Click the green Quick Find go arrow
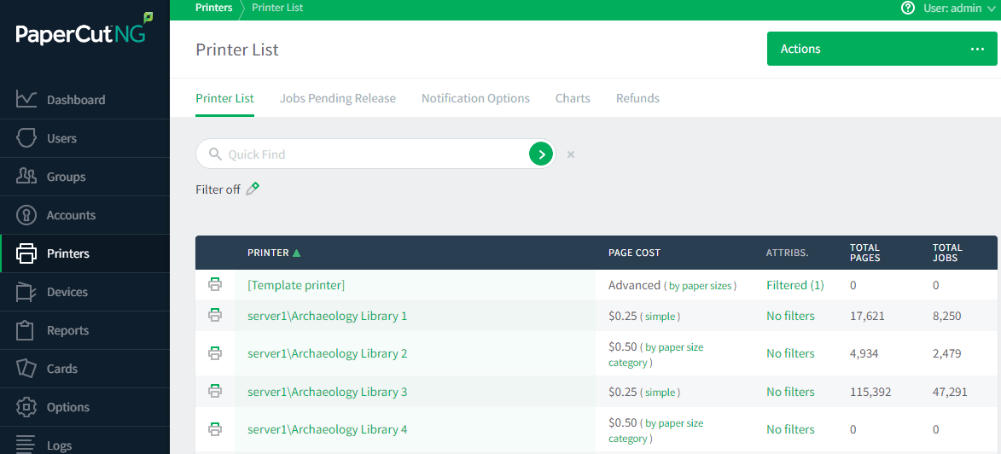 [x=541, y=154]
